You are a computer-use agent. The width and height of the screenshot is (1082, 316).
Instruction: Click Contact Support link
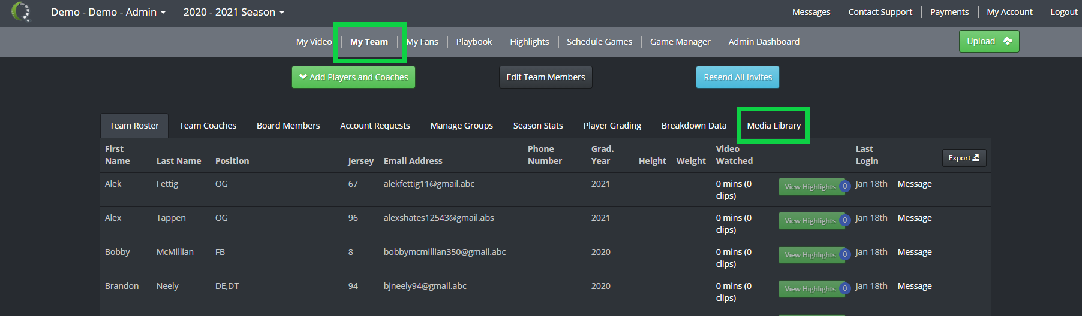pos(880,12)
